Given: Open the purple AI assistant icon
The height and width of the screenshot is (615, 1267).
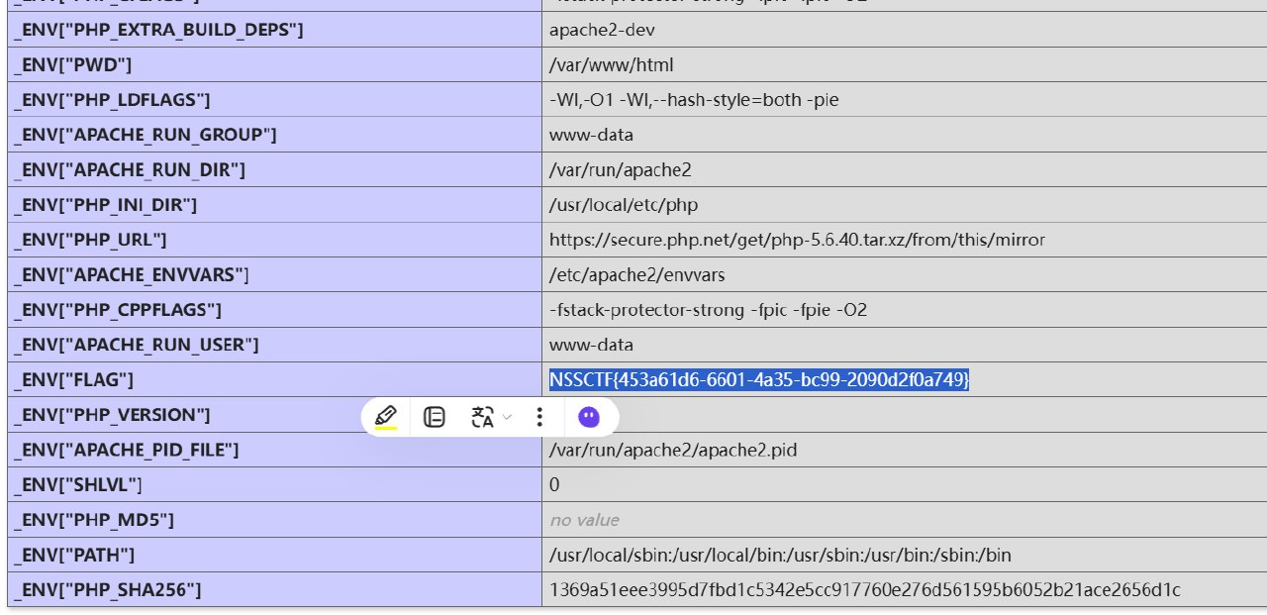Looking at the screenshot, I should [589, 417].
